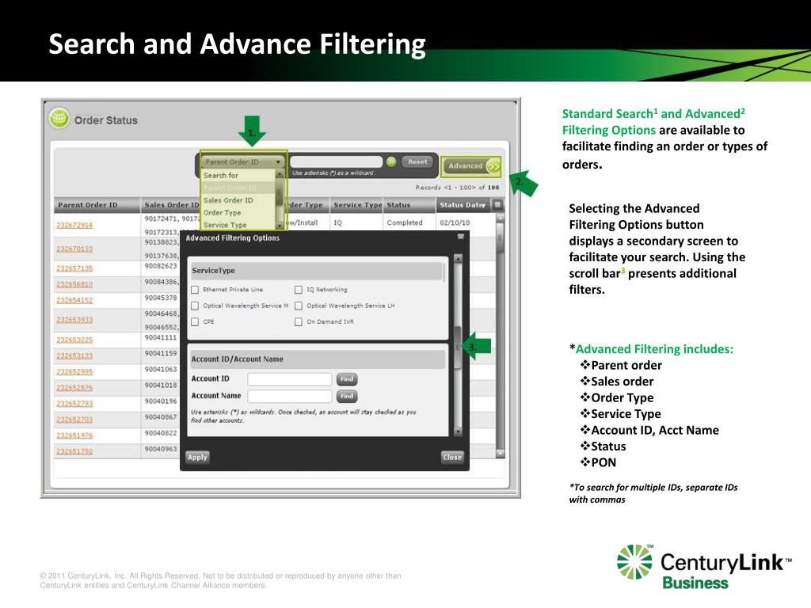Image resolution: width=811 pixels, height=608 pixels.
Task: Open parent order 232652703
Action: (x=74, y=420)
